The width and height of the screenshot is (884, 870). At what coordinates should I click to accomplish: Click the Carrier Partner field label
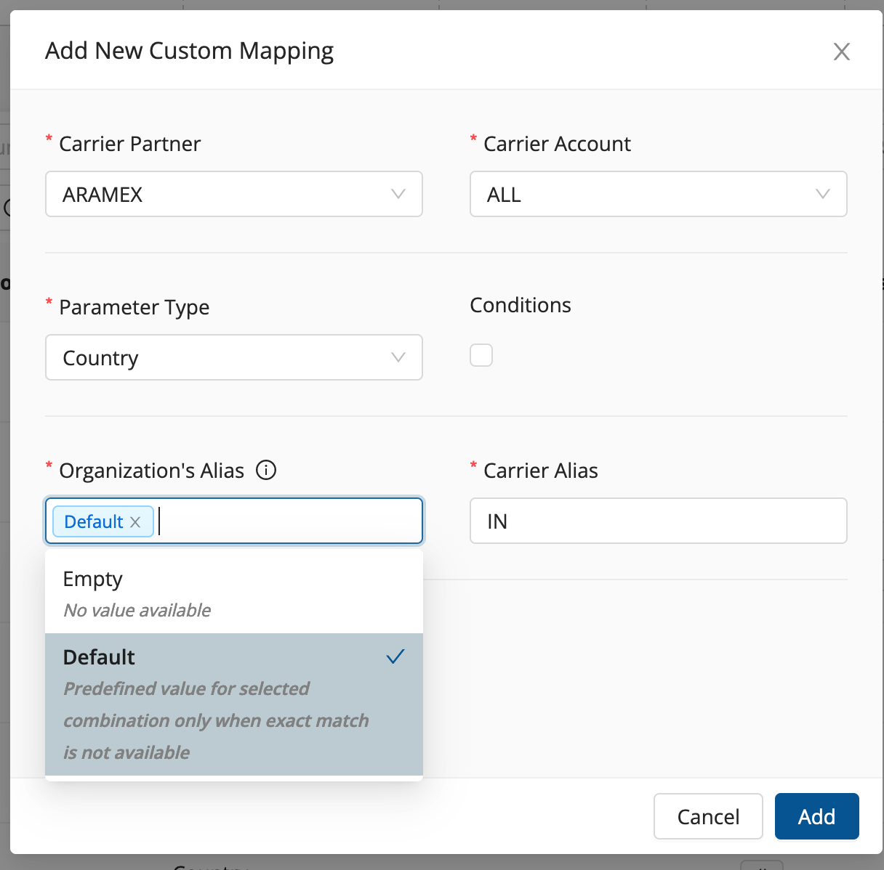point(130,144)
